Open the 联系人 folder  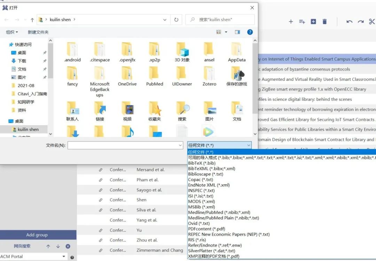(x=72, y=111)
